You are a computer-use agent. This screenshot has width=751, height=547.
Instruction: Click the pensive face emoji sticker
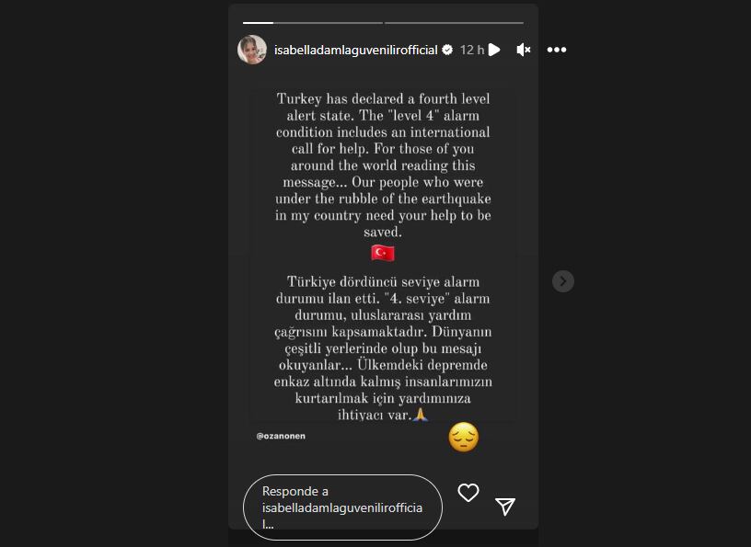click(464, 438)
